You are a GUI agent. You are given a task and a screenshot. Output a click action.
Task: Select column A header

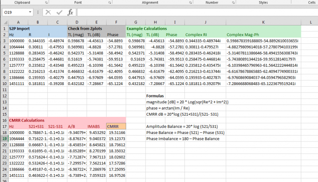(x=18, y=22)
